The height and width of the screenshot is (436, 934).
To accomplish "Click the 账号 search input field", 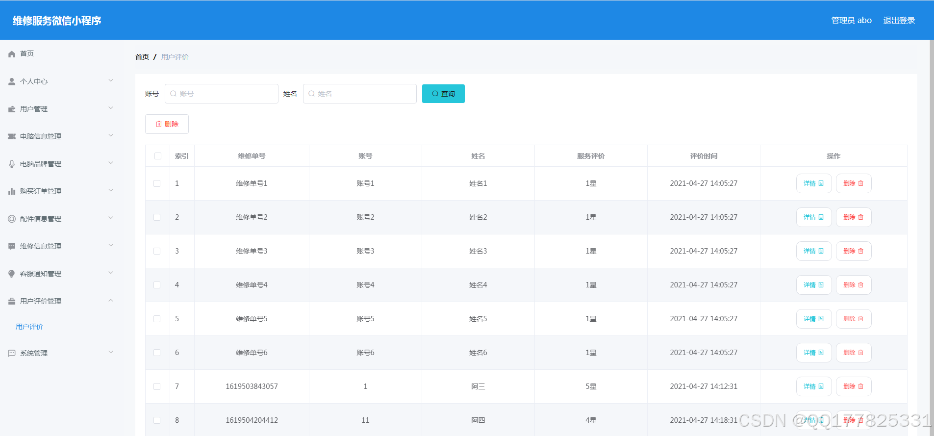I will click(x=222, y=94).
